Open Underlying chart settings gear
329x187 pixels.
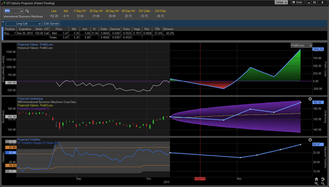click(x=310, y=99)
